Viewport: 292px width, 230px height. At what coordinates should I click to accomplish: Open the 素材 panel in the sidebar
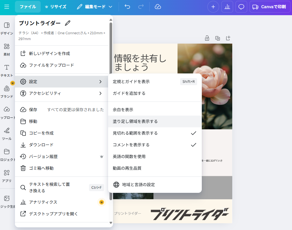coord(6,49)
